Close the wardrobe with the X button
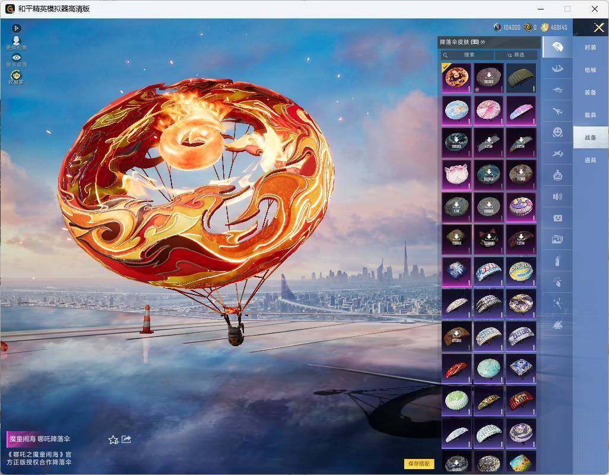 click(x=598, y=27)
